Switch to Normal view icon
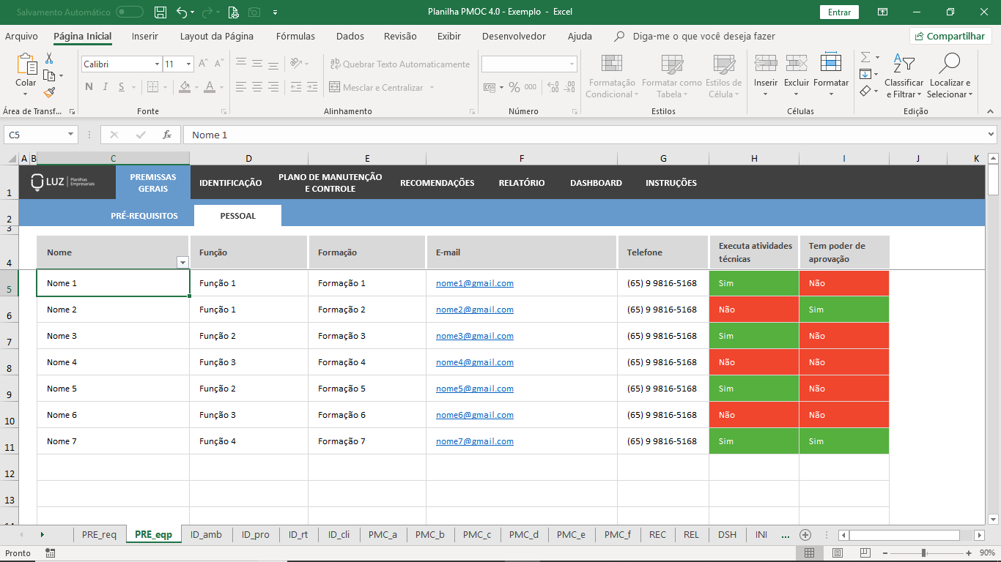 [x=809, y=552]
